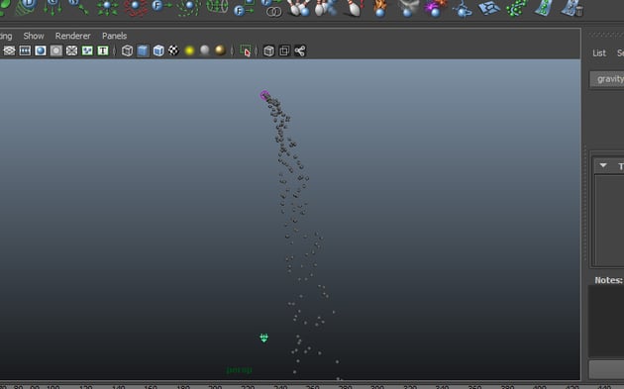
Task: Toggle viewport grid icon
Action: (9, 50)
